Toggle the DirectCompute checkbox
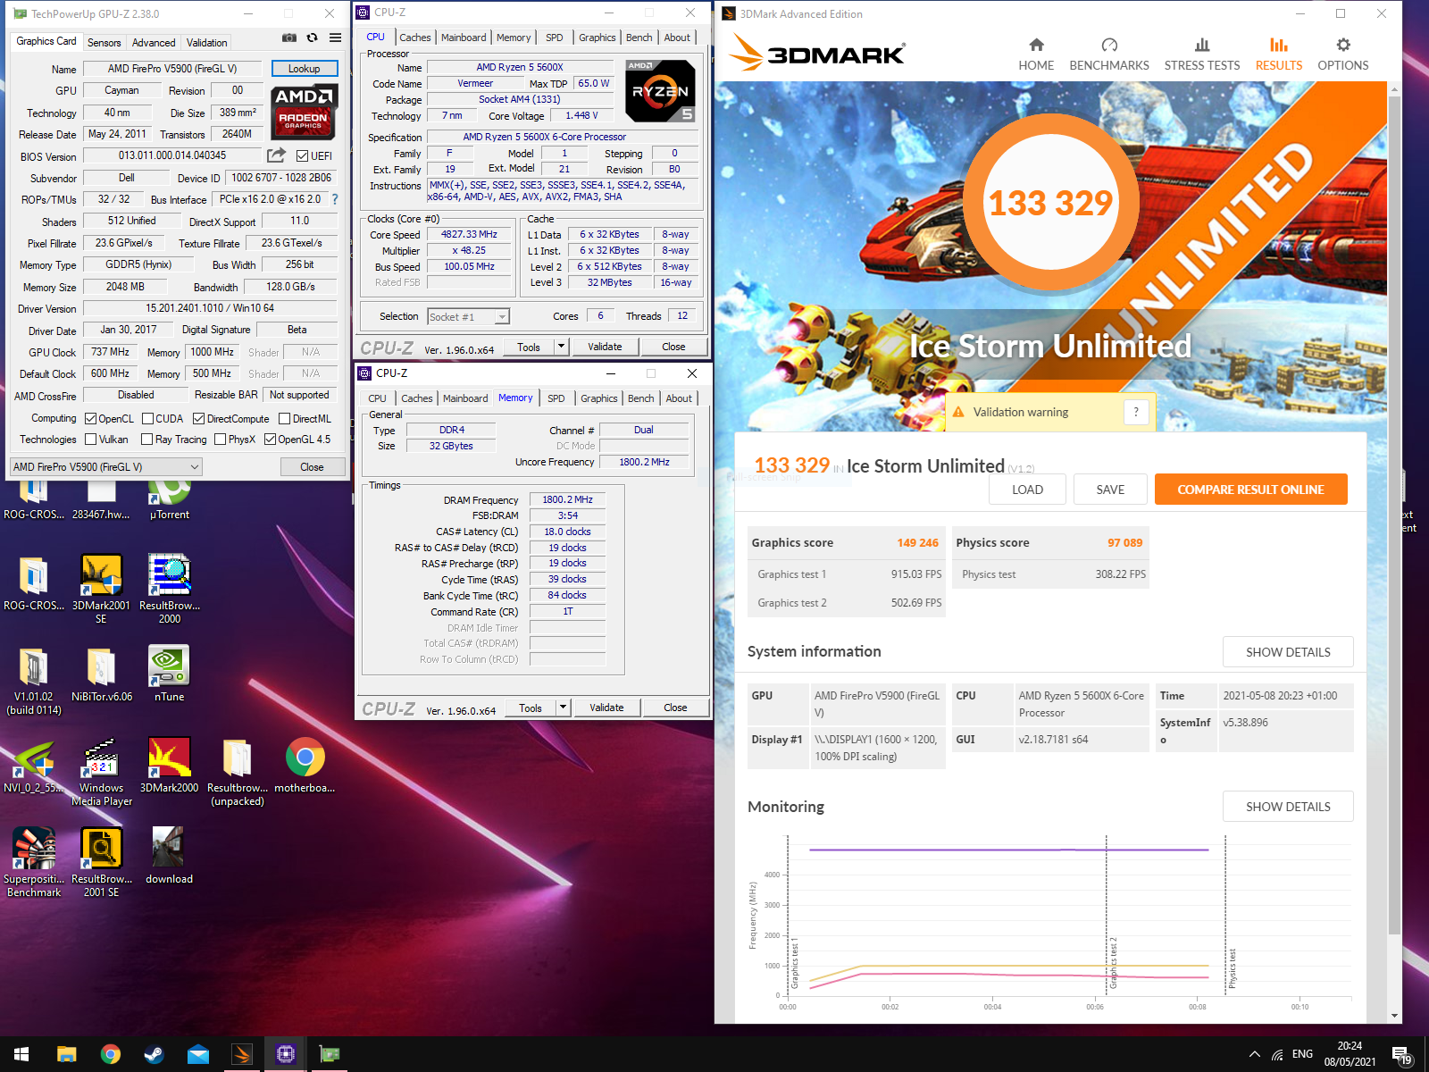The width and height of the screenshot is (1429, 1072). 198,418
